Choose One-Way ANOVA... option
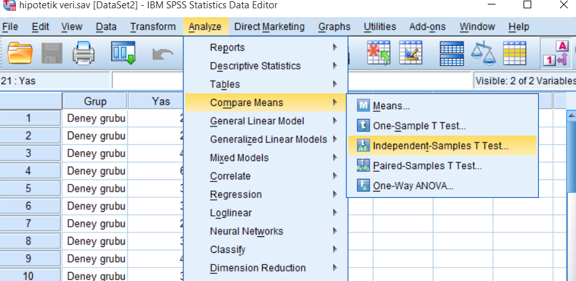This screenshot has width=576, height=281. 442,185
